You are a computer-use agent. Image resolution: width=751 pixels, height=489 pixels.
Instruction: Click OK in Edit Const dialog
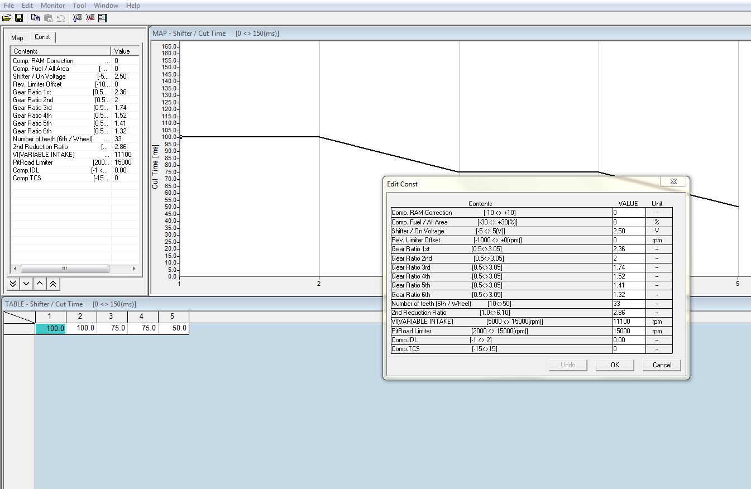point(615,365)
